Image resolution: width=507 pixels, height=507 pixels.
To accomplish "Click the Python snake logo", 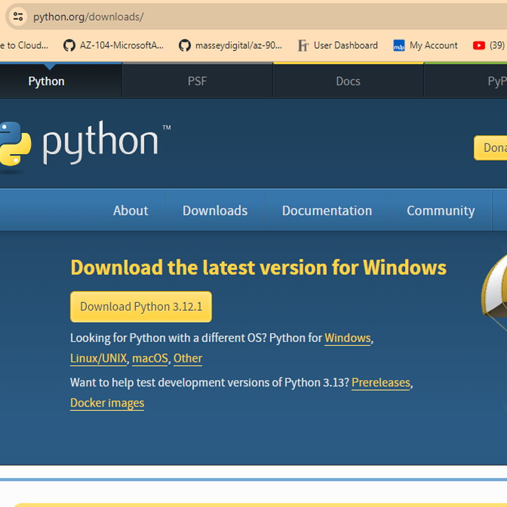I will point(15,144).
